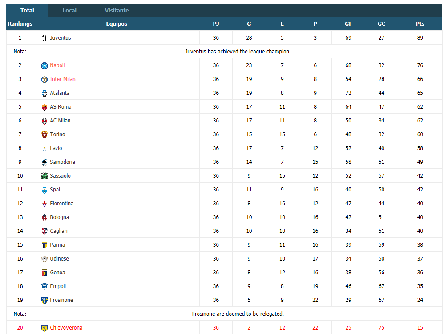Open the Bologna team link
This screenshot has width=448, height=334.
click(x=59, y=217)
